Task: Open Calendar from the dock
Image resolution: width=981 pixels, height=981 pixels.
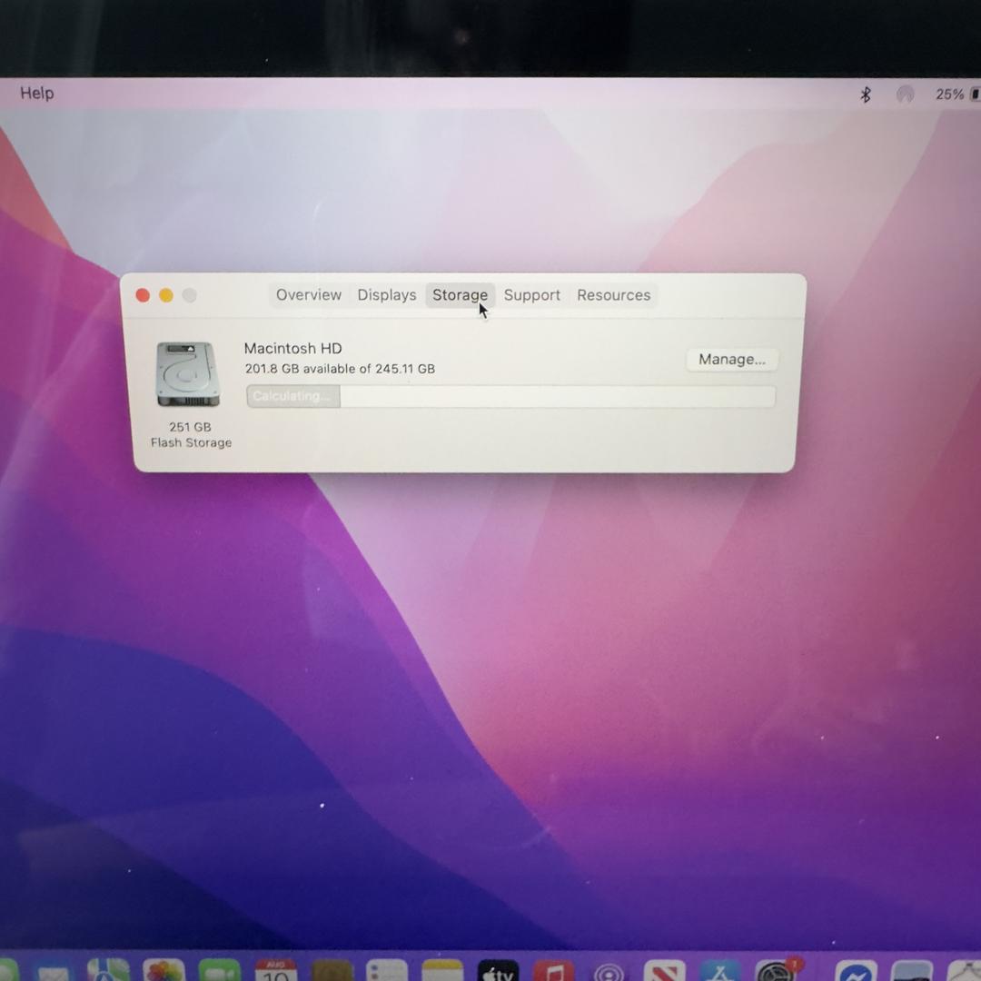Action: (276, 970)
